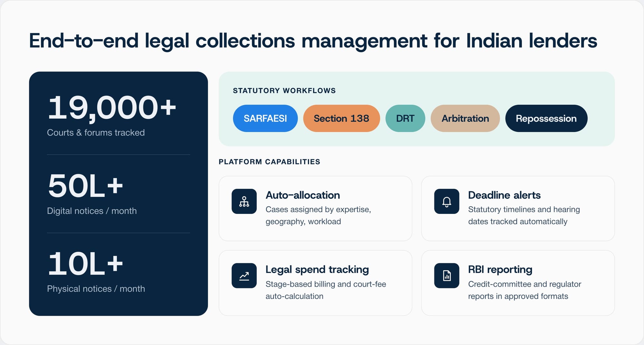This screenshot has width=644, height=345.
Task: Click the Deadline alerts heading
Action: point(504,195)
